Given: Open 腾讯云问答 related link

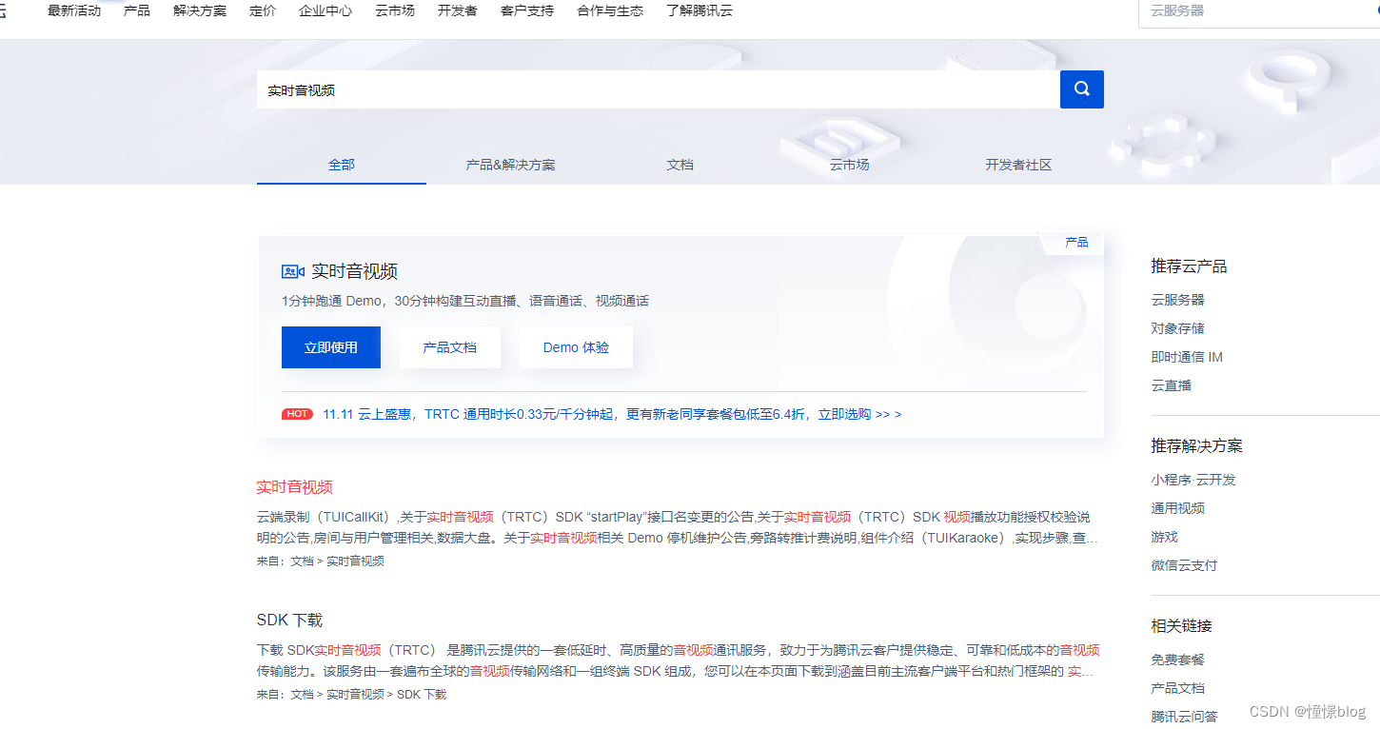Looking at the screenshot, I should 1184,717.
